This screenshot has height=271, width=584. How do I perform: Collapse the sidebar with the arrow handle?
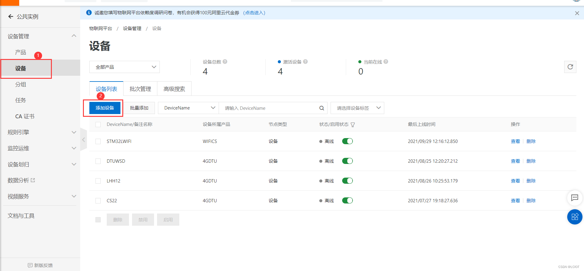point(84,140)
